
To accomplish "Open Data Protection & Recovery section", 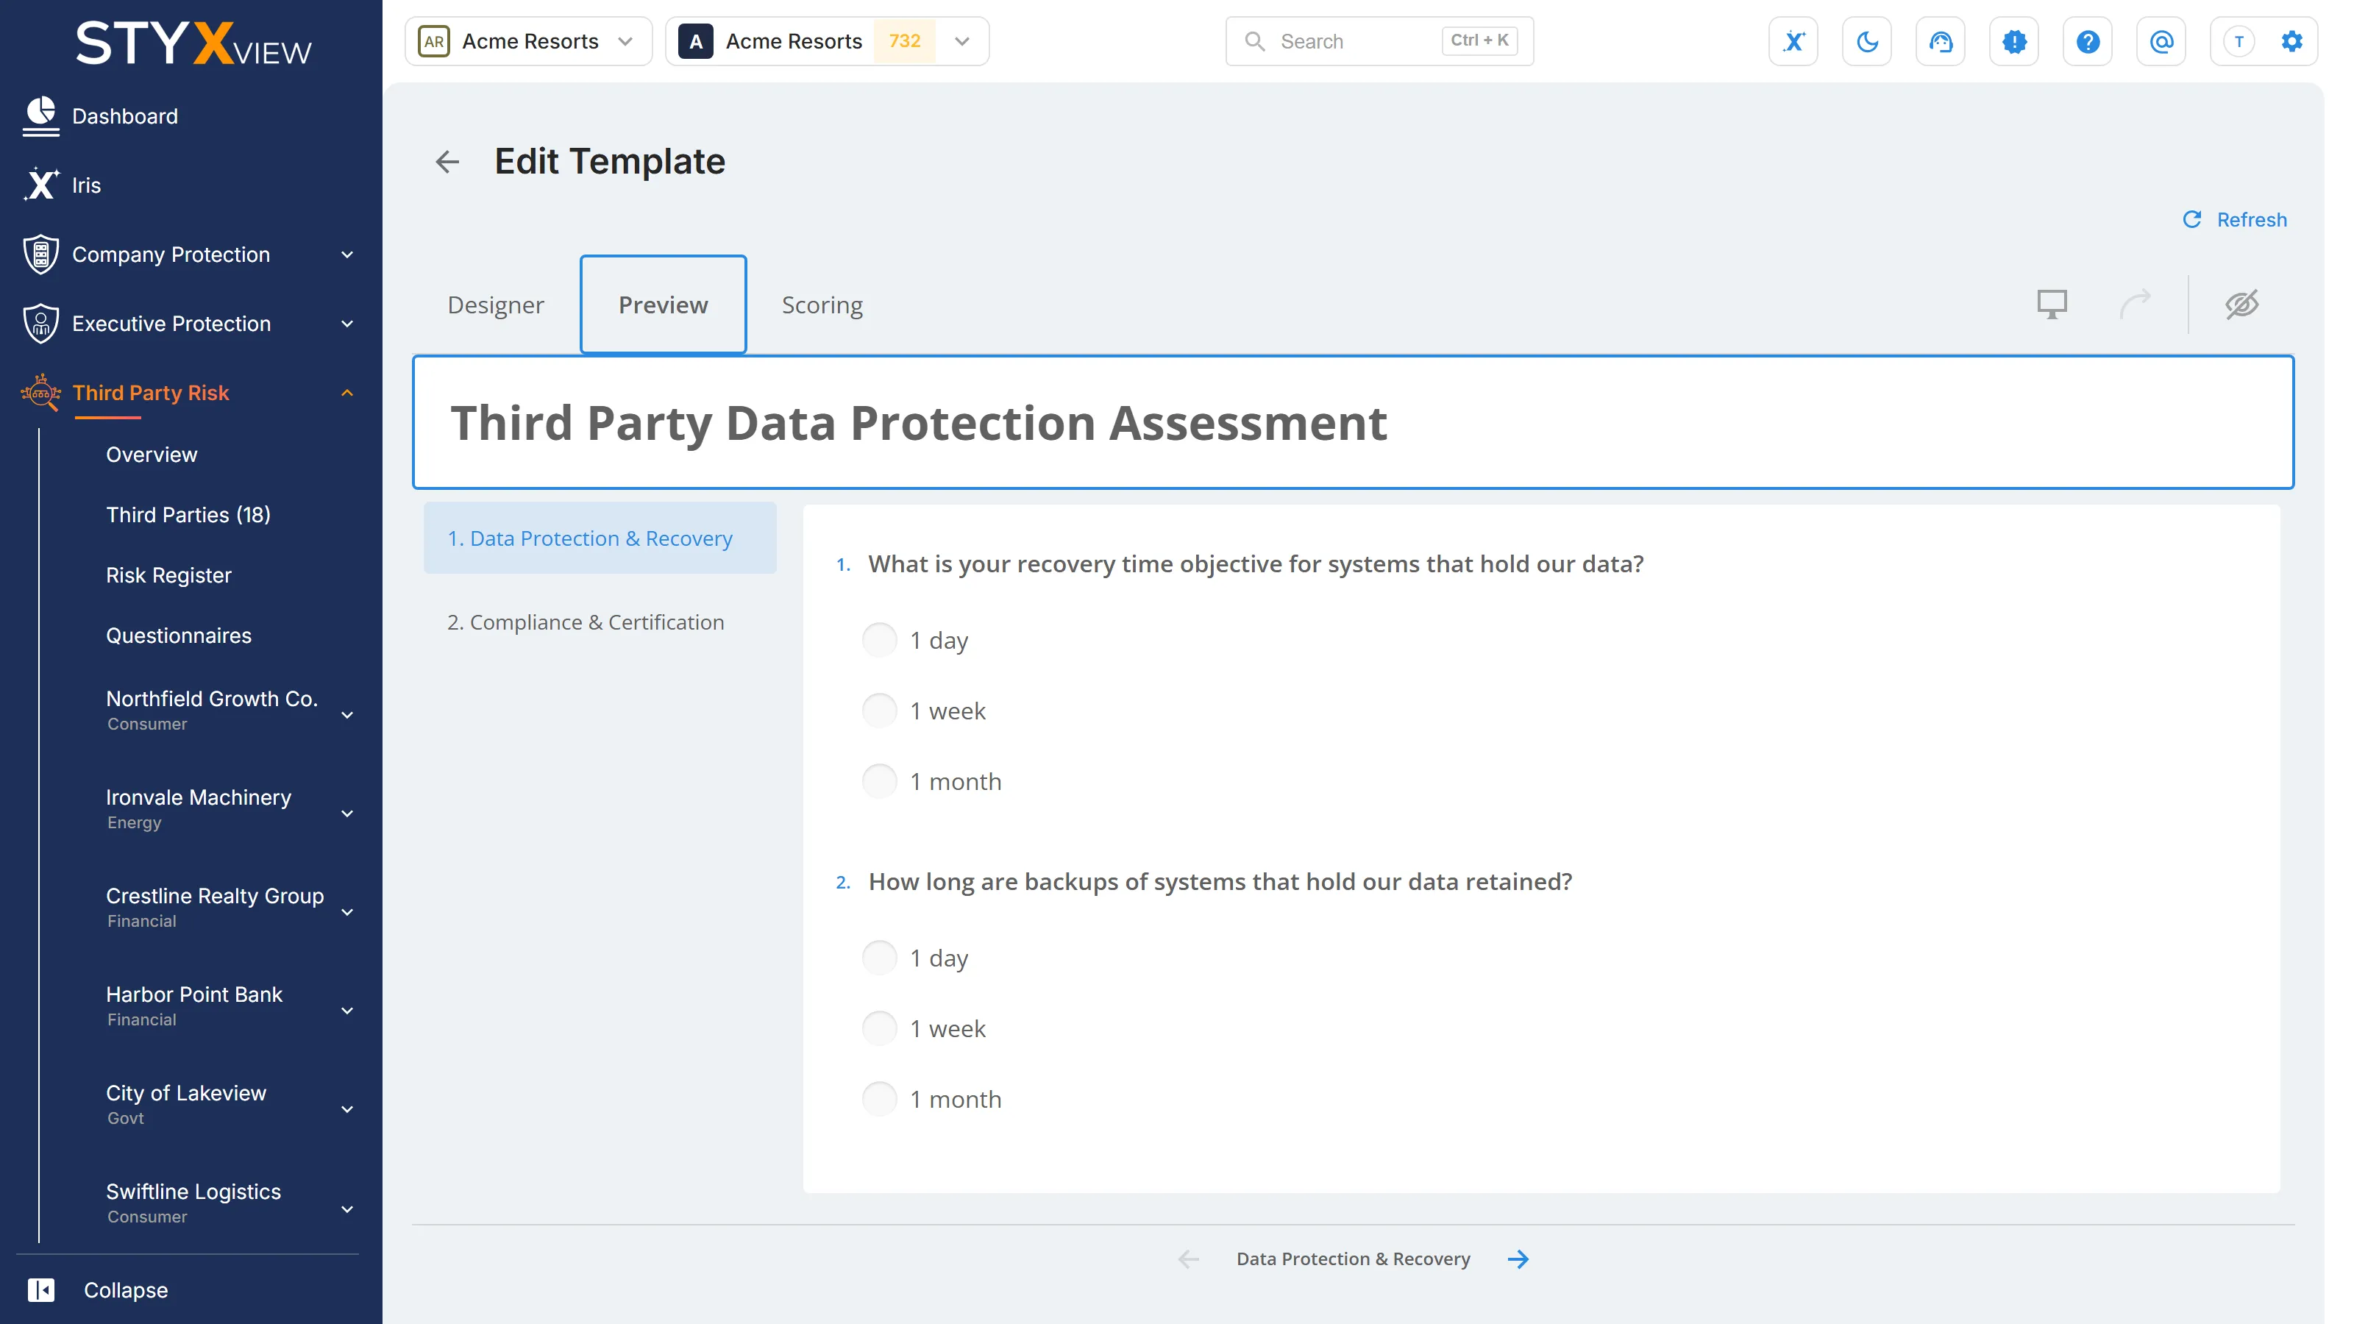I will 600,538.
